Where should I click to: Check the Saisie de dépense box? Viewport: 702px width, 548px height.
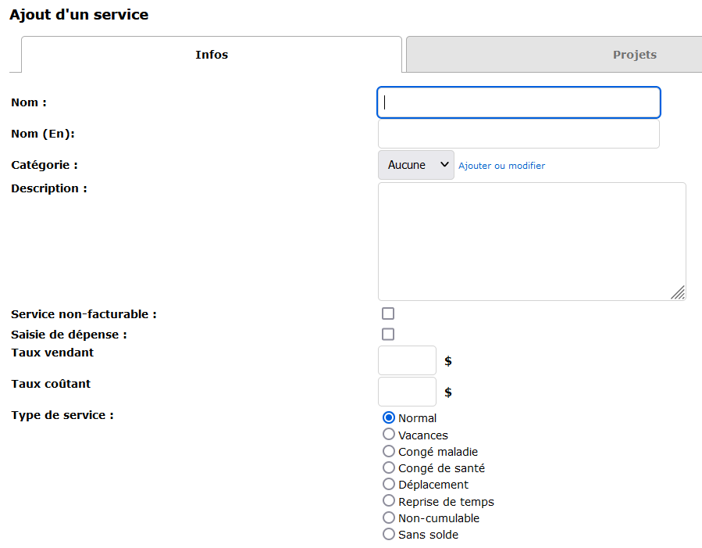388,335
